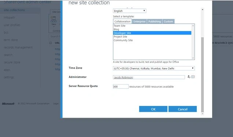Open records management in admin sidebar
The width and height of the screenshot is (233, 137).
point(18,47)
